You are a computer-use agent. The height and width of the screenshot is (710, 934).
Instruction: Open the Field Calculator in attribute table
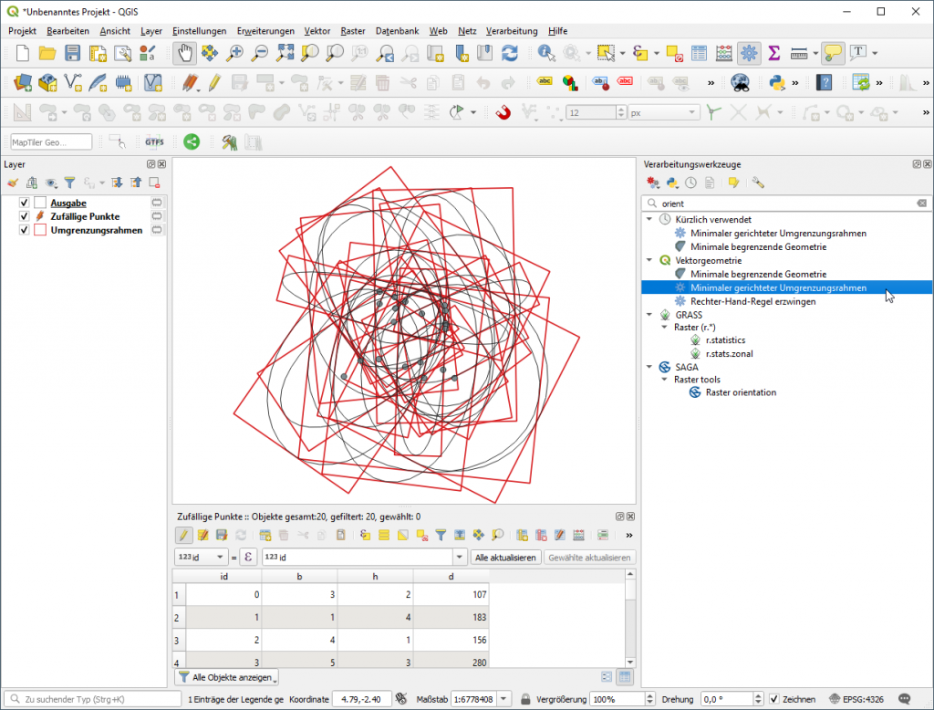tap(577, 535)
